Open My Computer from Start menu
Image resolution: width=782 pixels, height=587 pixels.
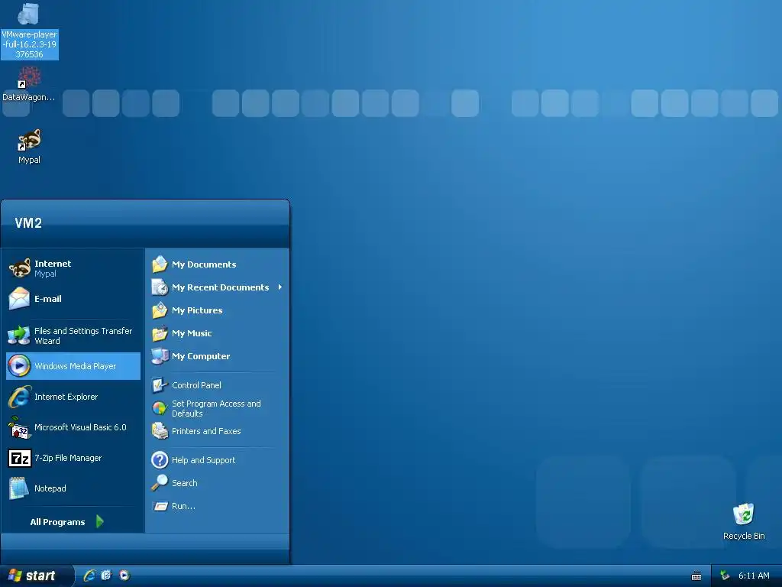(217, 356)
